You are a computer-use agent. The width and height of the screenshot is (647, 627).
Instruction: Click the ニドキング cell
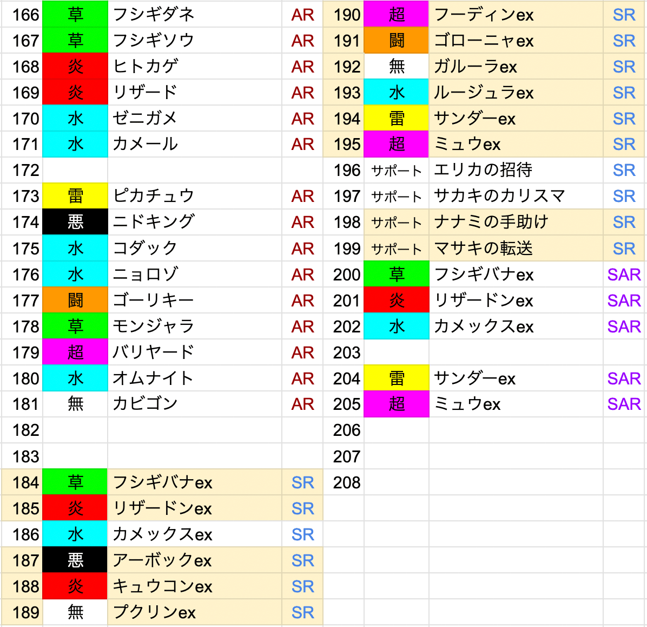tap(195, 222)
